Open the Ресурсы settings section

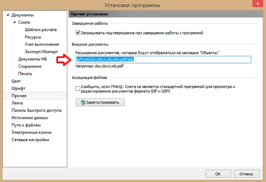point(33,37)
